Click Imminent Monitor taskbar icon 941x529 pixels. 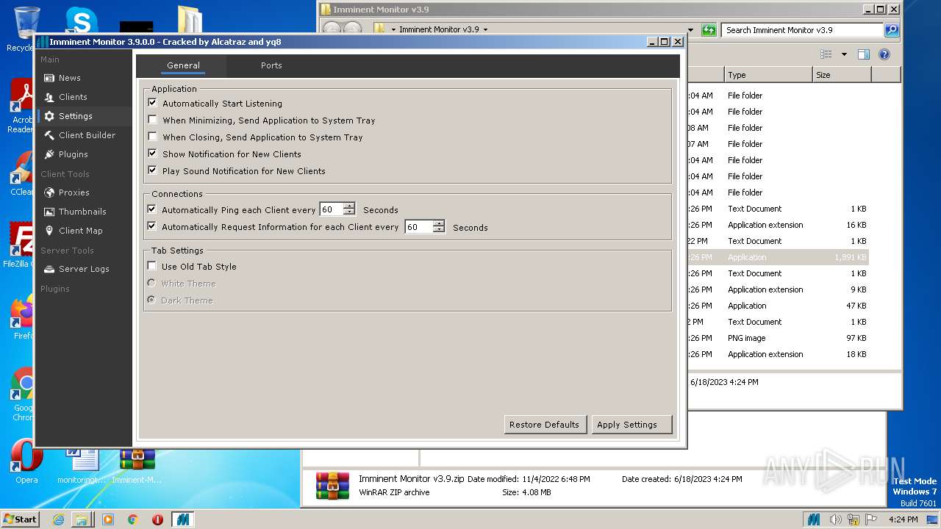[182, 519]
